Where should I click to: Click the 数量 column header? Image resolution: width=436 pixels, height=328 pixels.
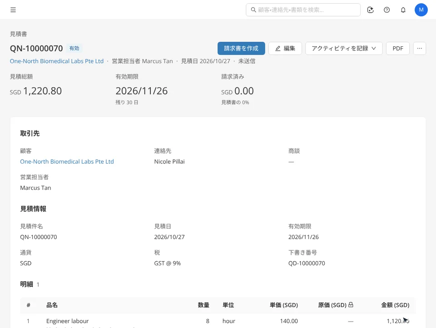click(203, 305)
